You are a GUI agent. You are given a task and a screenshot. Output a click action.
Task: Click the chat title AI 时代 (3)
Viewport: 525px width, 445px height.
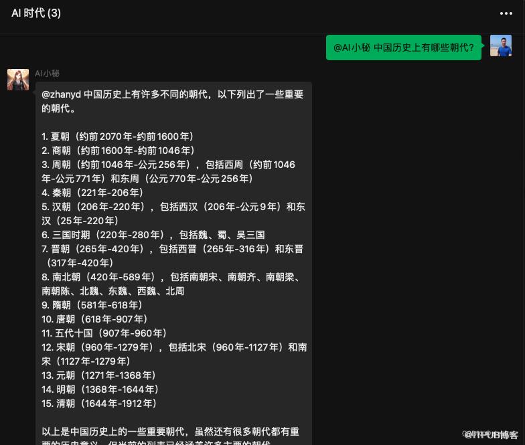(36, 13)
